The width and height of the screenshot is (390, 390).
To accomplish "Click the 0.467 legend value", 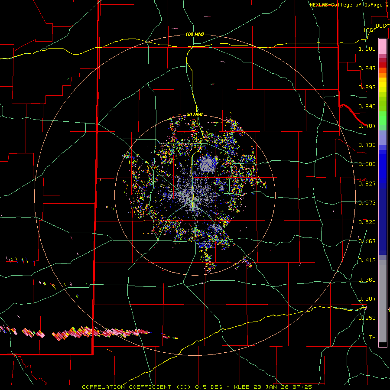I will 367,241.
